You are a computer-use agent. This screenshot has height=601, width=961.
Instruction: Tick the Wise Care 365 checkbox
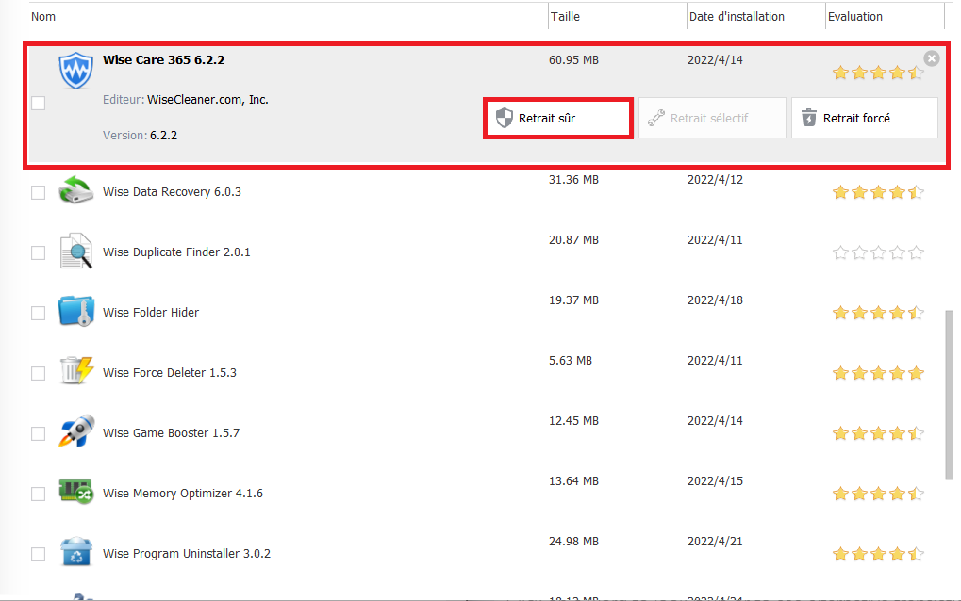[38, 103]
